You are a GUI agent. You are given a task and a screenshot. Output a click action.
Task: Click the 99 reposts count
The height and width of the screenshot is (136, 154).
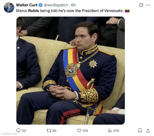coord(54,131)
